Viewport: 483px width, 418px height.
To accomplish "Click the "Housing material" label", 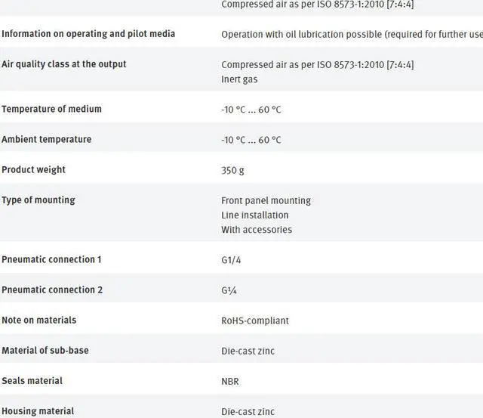I will pos(38,411).
